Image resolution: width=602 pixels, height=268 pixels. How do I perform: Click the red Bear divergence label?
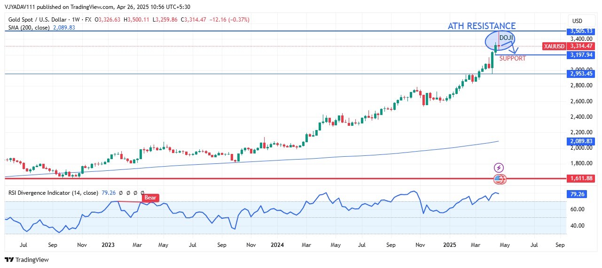(150, 198)
